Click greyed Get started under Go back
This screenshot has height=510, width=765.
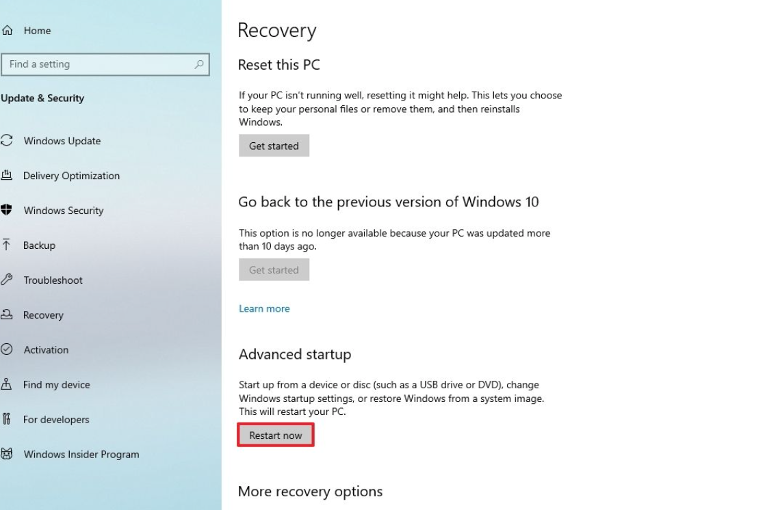(x=274, y=270)
